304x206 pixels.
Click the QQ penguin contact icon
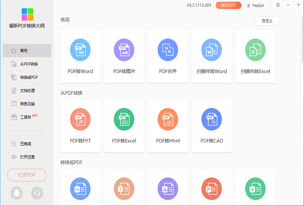click(17, 193)
